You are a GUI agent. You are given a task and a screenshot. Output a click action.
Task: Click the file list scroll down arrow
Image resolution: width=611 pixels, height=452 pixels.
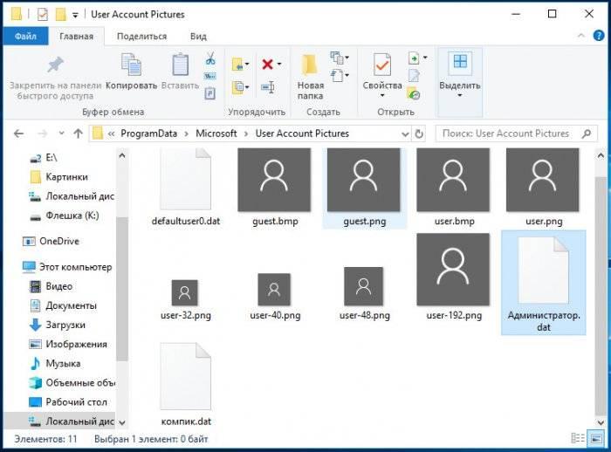pyautogui.click(x=601, y=422)
